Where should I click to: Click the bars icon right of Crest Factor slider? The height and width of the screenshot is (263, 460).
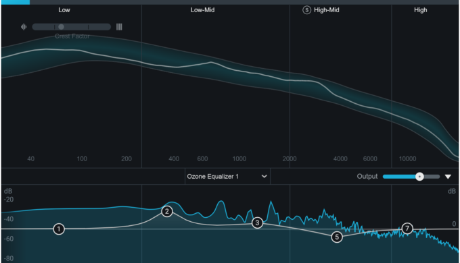[119, 27]
